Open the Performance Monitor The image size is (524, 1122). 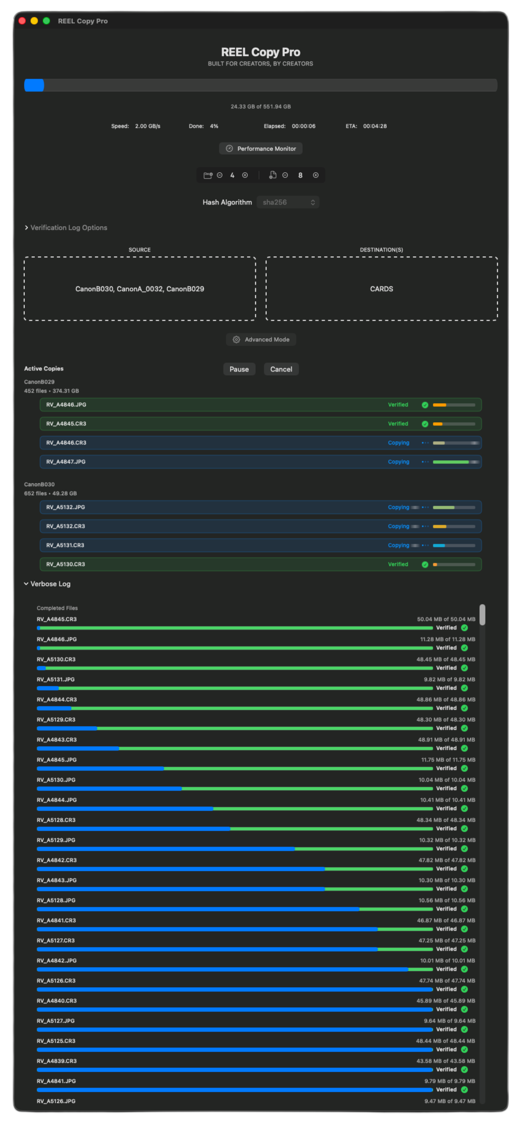coord(260,149)
